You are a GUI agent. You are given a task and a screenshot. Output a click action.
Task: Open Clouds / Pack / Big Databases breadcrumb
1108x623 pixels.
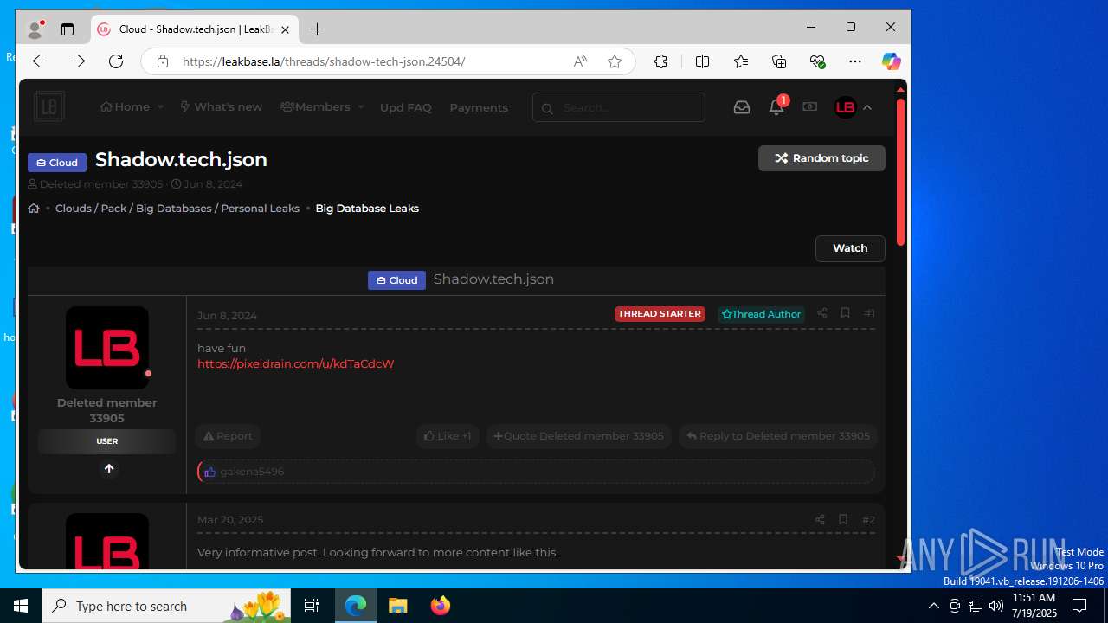[x=177, y=209]
